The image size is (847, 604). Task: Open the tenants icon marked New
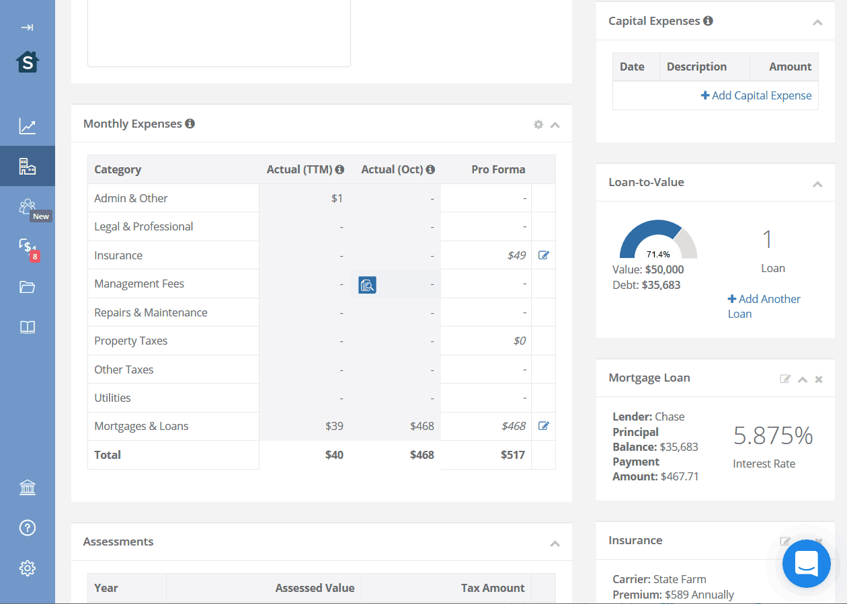click(x=27, y=207)
